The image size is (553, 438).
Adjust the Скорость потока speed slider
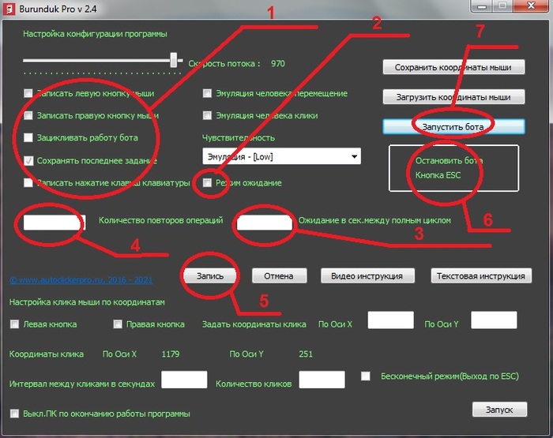pyautogui.click(x=173, y=60)
